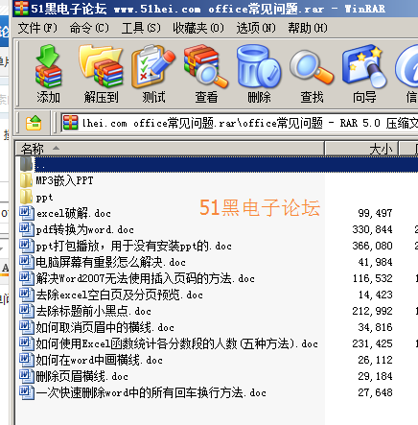Open the 帮助(H) menu

[308, 28]
